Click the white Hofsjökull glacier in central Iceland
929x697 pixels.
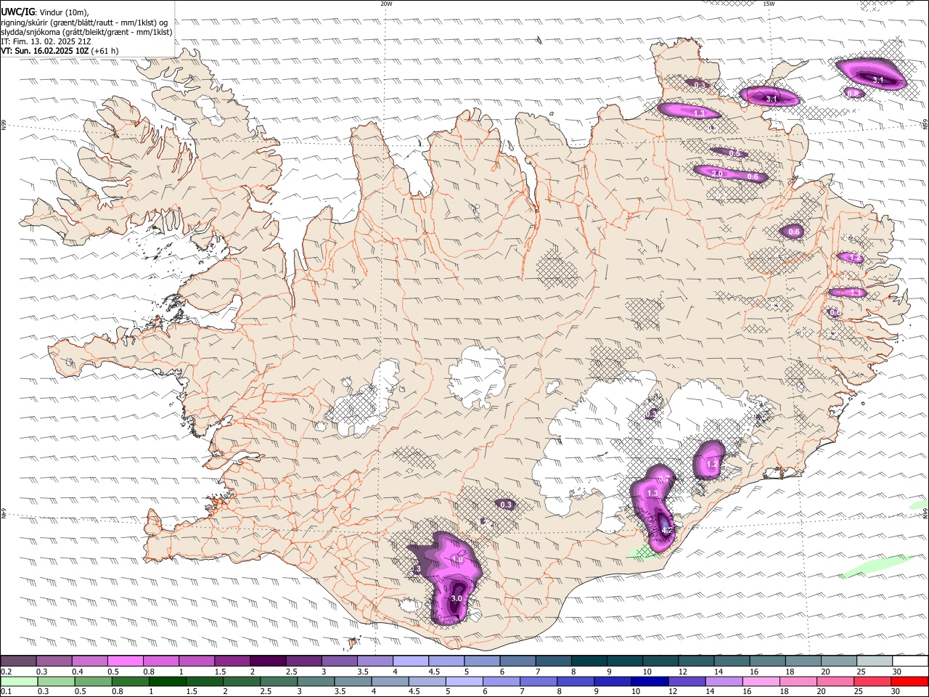point(476,376)
